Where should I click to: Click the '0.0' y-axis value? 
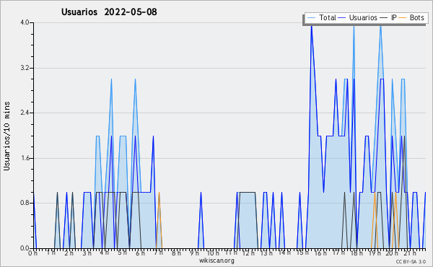click(25, 248)
